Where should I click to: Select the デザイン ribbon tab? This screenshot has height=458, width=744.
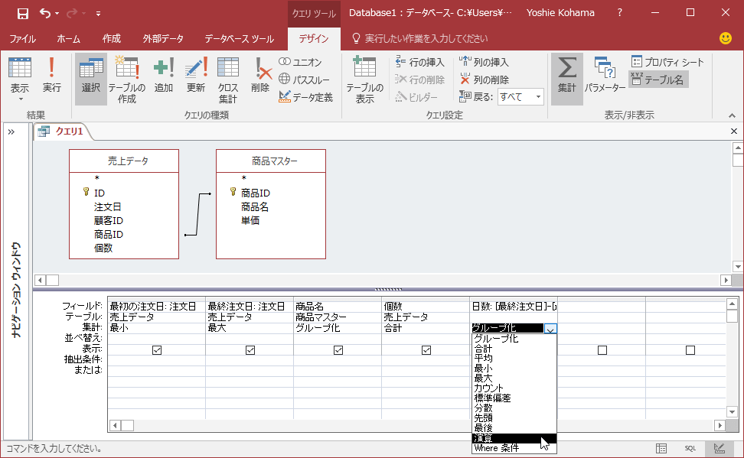tap(314, 39)
